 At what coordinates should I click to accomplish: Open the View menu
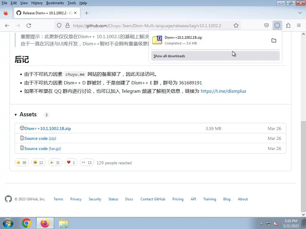coord(24,3)
